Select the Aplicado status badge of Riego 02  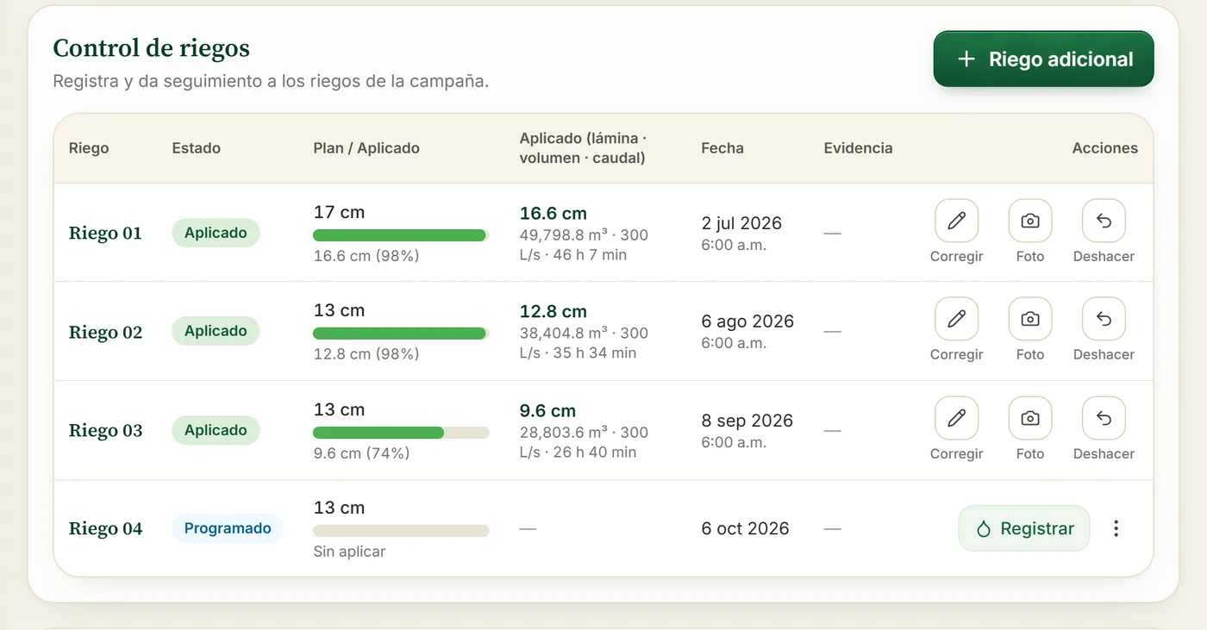pyautogui.click(x=216, y=331)
